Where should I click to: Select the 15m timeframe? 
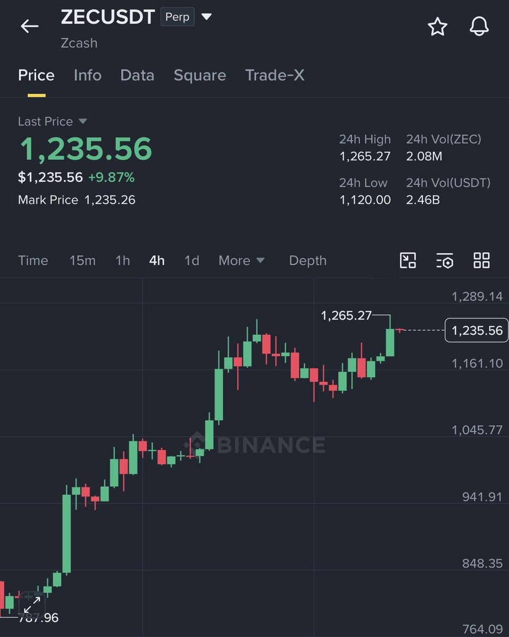tap(82, 261)
